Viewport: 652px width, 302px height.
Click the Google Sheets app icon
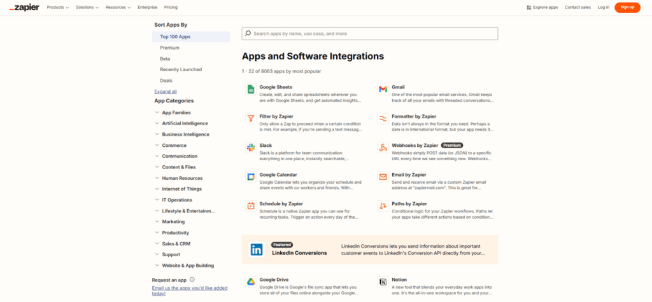[251, 90]
